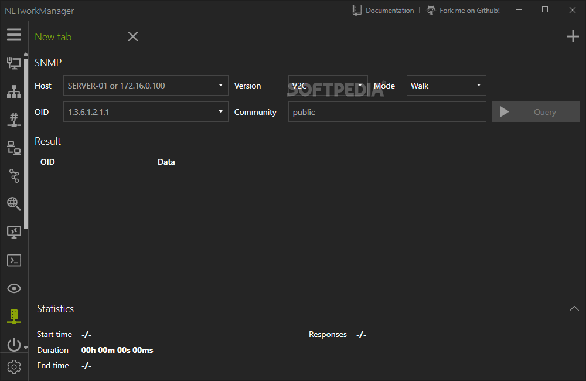This screenshot has height=381, width=586.
Task: Open Traceroute branching nodes icon
Action: (x=14, y=176)
